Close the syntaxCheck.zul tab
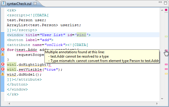The width and height of the screenshot is (169, 107). coord(35,3)
